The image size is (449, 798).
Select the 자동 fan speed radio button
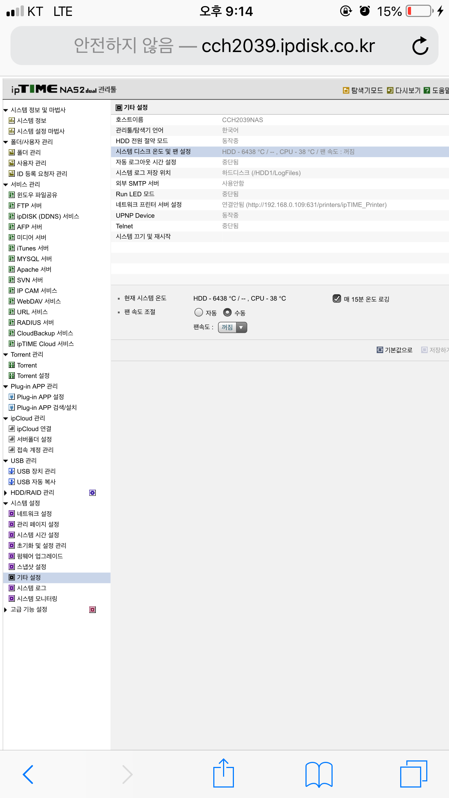point(198,312)
